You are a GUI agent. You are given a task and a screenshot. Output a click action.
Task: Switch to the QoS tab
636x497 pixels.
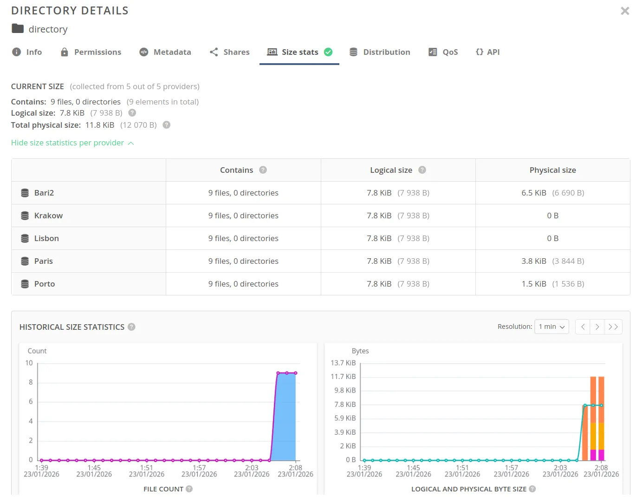(443, 52)
